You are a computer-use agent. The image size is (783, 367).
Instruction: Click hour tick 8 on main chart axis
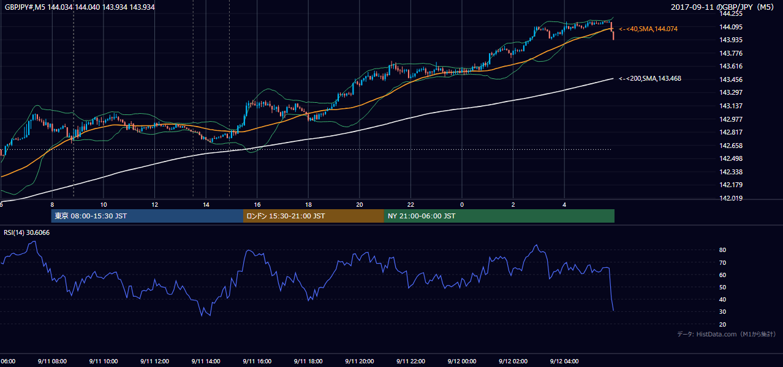(52, 204)
